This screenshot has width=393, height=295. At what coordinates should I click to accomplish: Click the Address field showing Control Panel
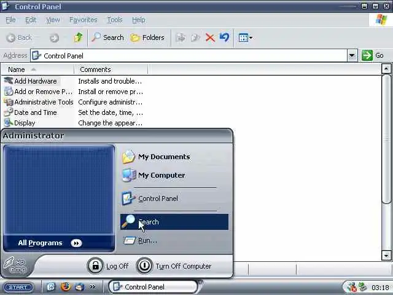tap(189, 55)
